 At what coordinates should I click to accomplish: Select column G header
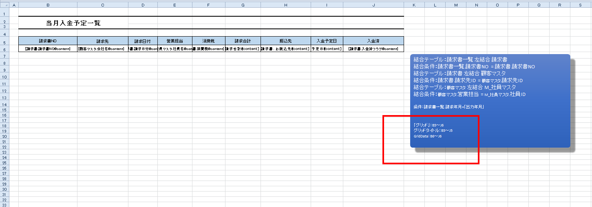click(243, 5)
